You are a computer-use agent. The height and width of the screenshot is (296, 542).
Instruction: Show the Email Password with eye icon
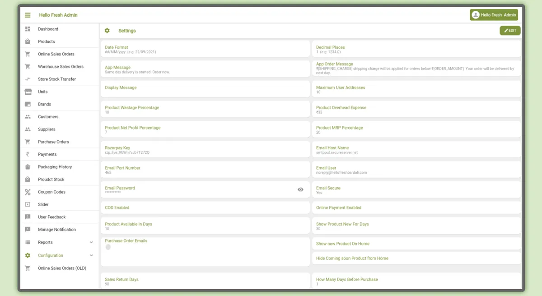coord(300,190)
